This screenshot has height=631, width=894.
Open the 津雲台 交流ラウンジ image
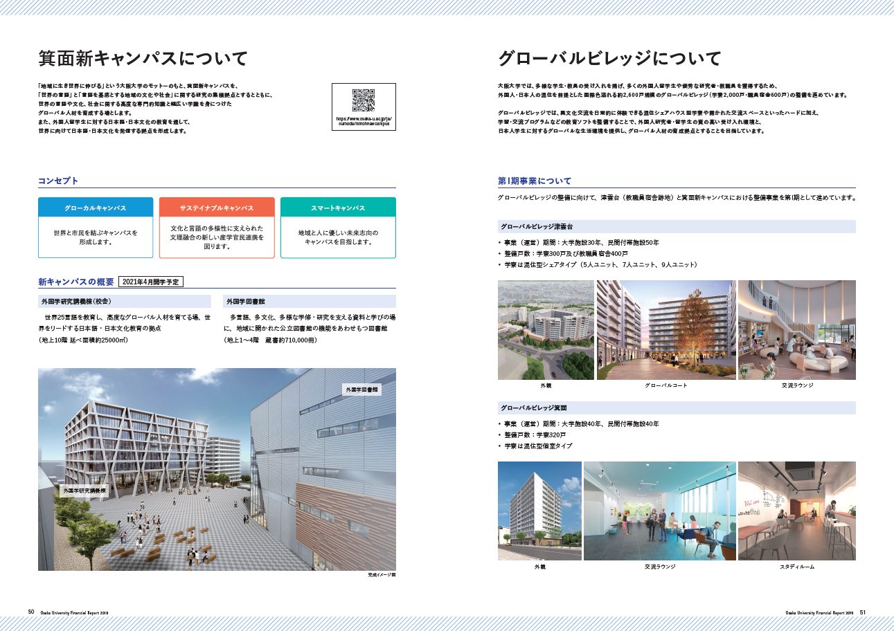(x=796, y=330)
